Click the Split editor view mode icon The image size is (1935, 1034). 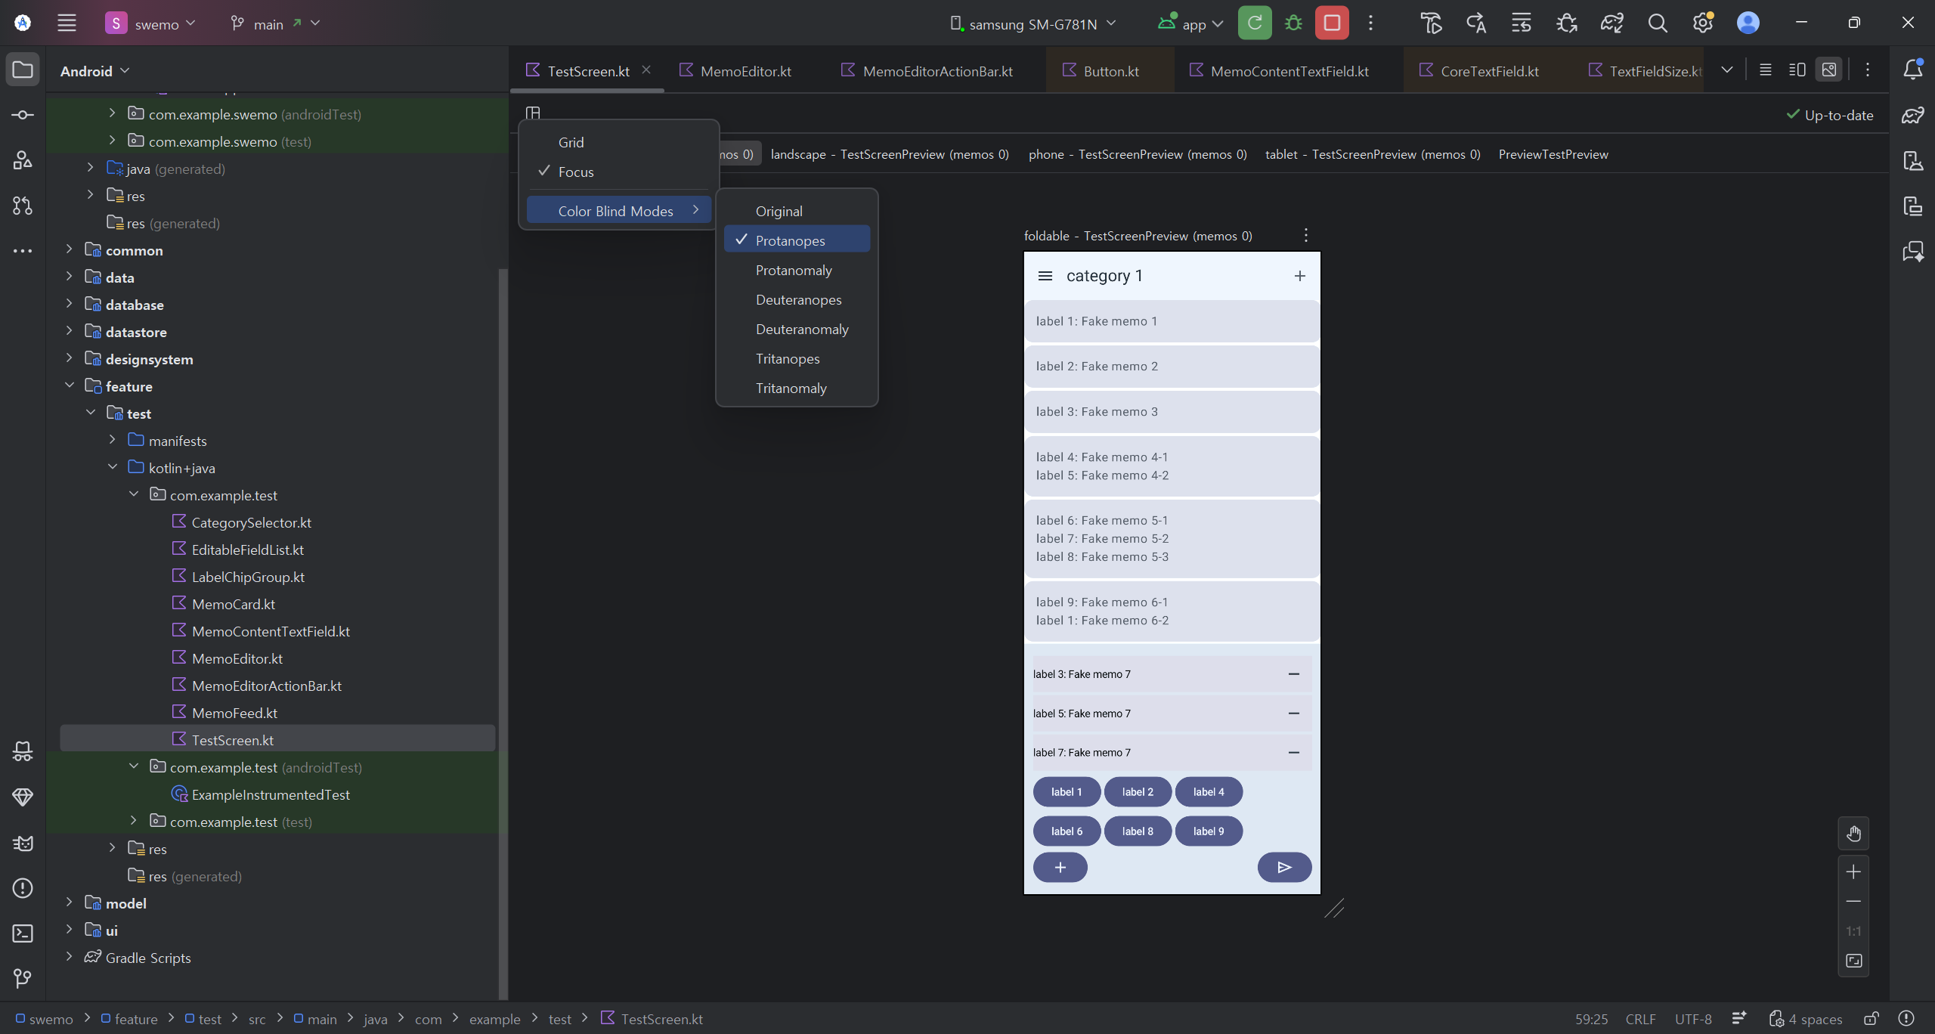click(1797, 70)
